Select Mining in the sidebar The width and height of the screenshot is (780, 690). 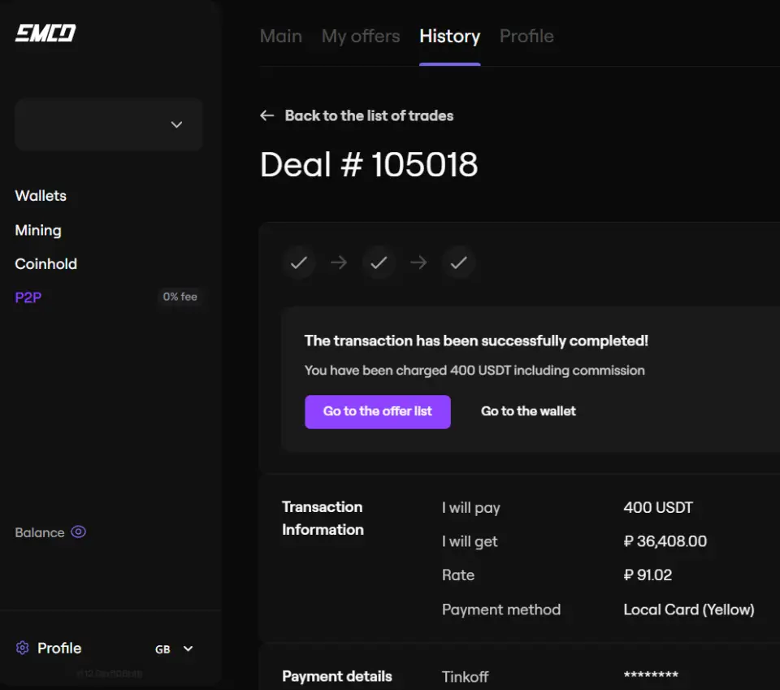click(x=38, y=230)
